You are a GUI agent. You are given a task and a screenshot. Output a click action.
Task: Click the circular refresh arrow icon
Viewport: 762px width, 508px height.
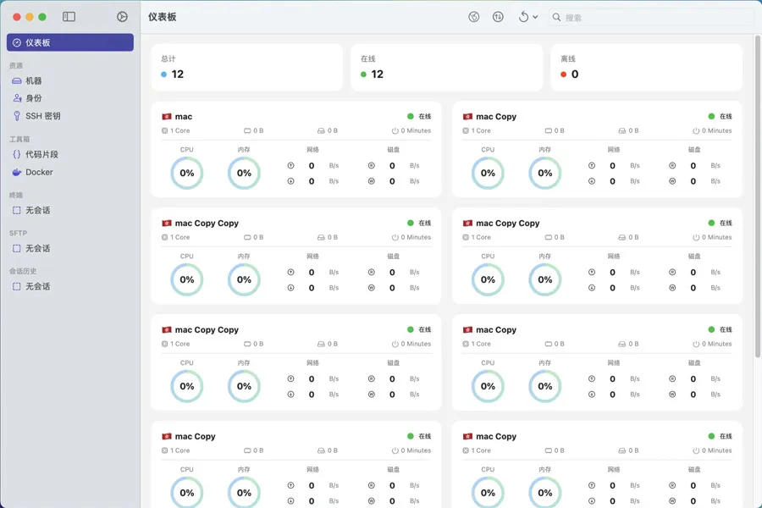click(x=523, y=17)
